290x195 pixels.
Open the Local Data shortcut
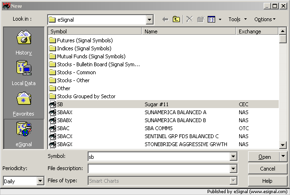(24, 73)
